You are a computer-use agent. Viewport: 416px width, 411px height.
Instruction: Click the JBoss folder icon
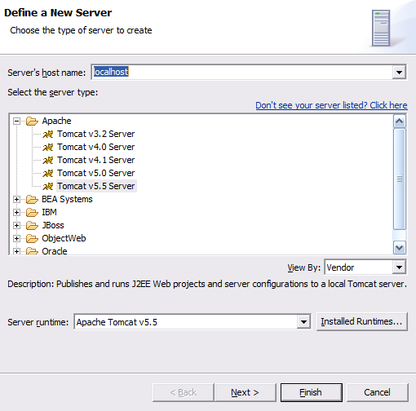coord(32,225)
